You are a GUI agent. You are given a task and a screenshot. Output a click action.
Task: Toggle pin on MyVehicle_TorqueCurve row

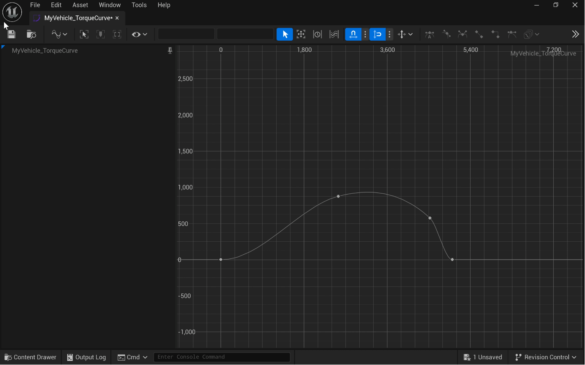coord(170,51)
